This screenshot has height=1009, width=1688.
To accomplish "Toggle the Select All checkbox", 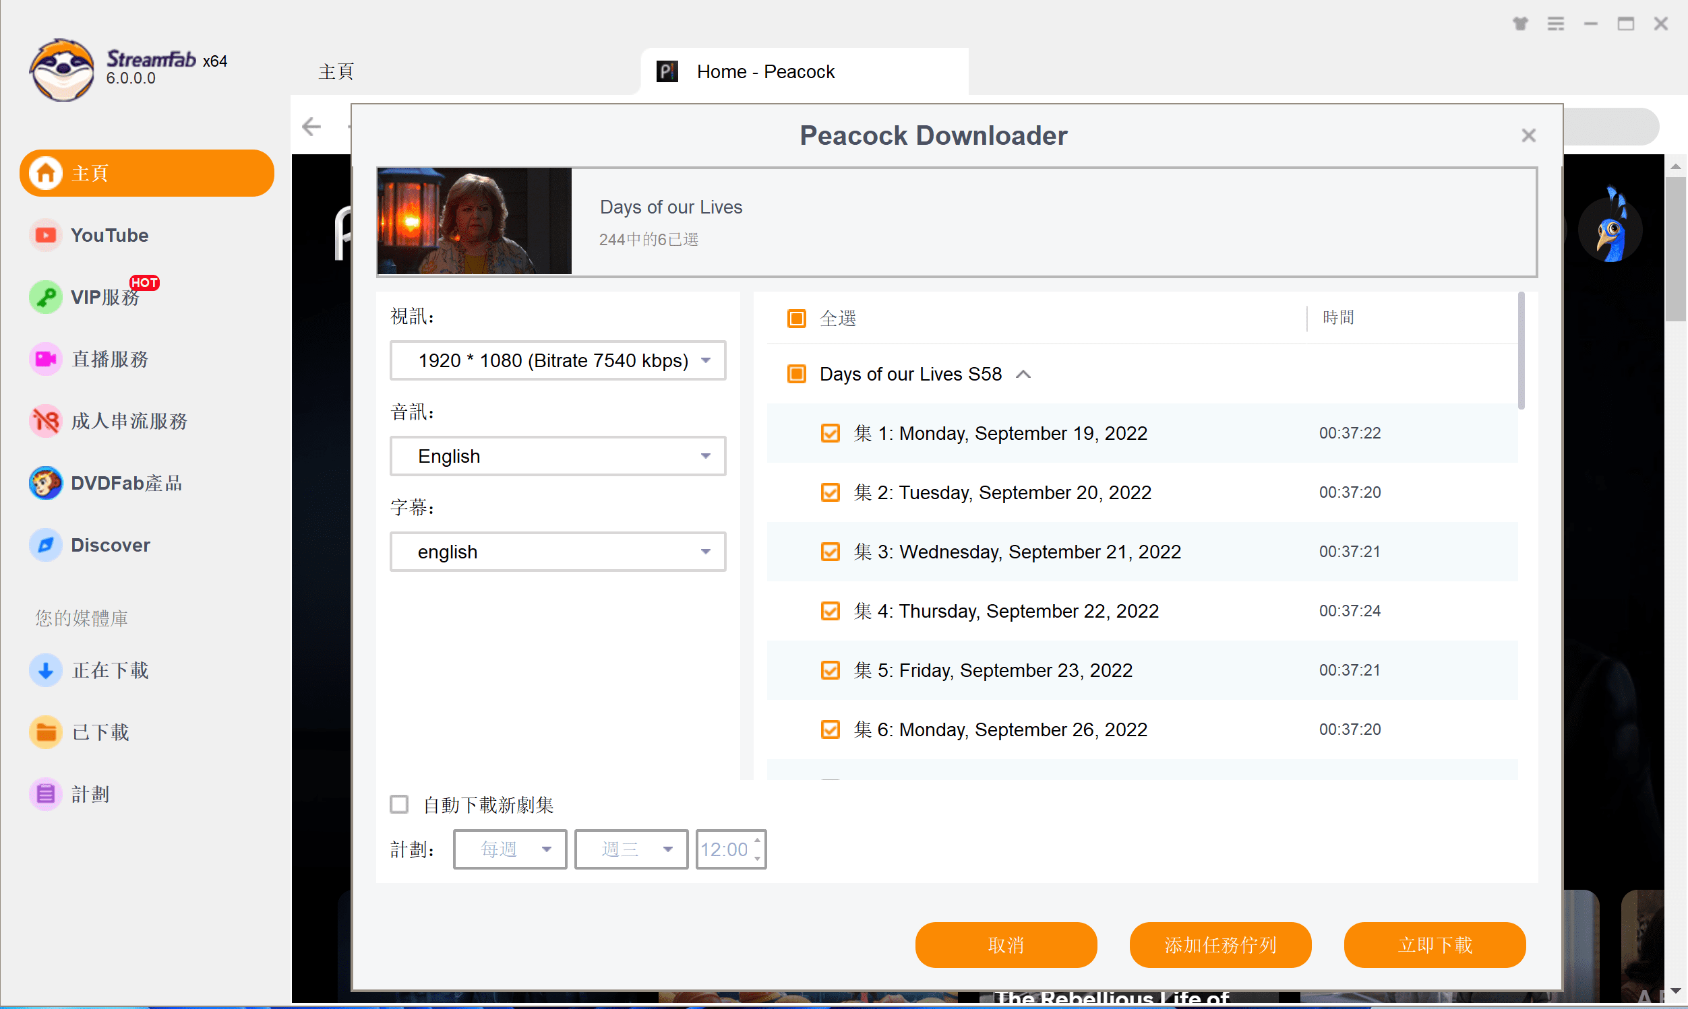I will point(797,318).
